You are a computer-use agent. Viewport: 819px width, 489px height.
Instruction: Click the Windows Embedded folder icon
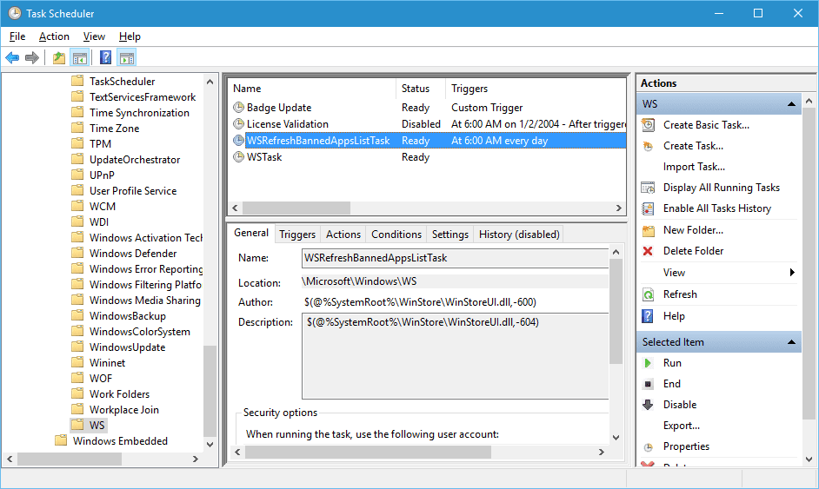coord(61,440)
